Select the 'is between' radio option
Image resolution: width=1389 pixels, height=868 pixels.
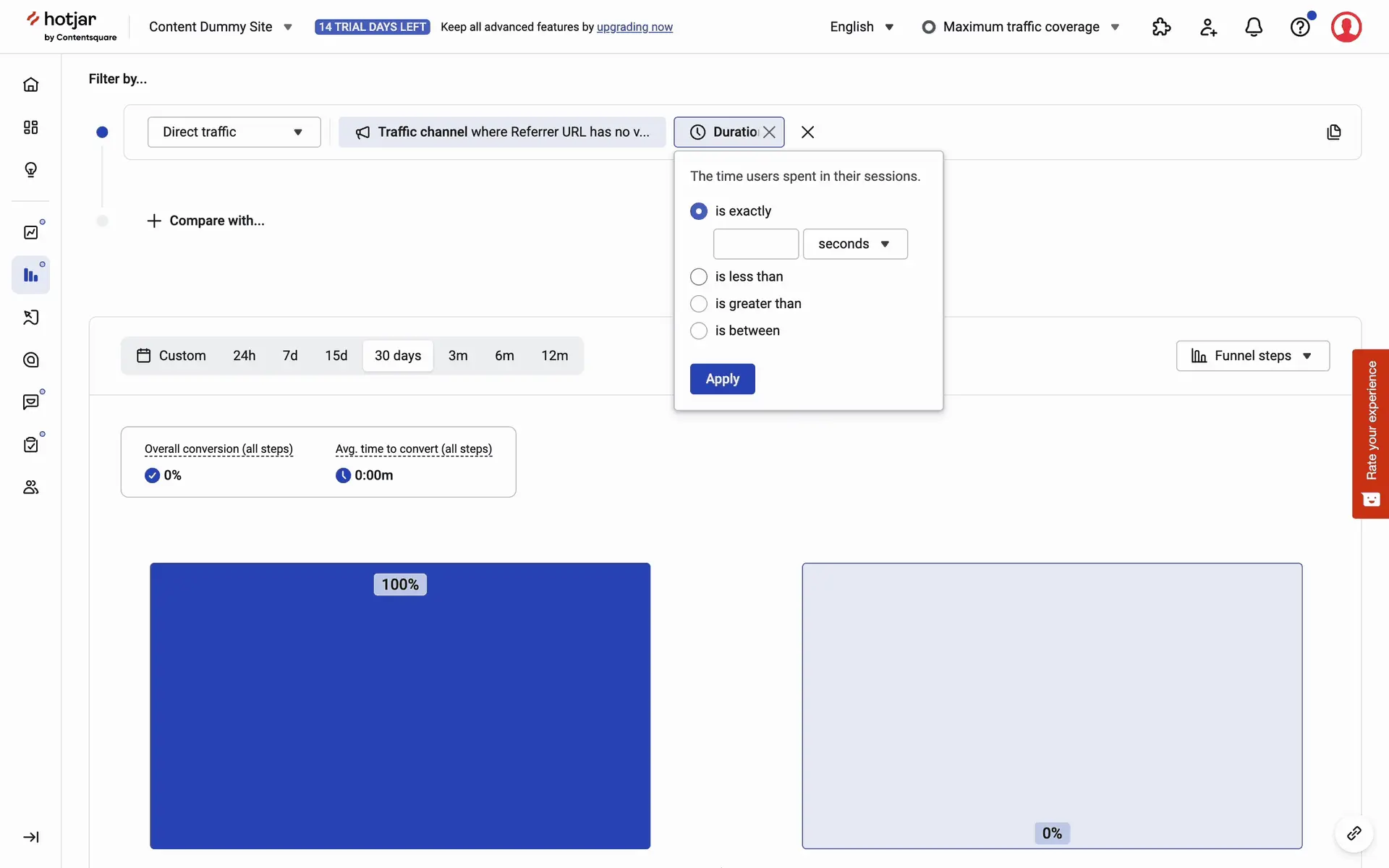[699, 331]
